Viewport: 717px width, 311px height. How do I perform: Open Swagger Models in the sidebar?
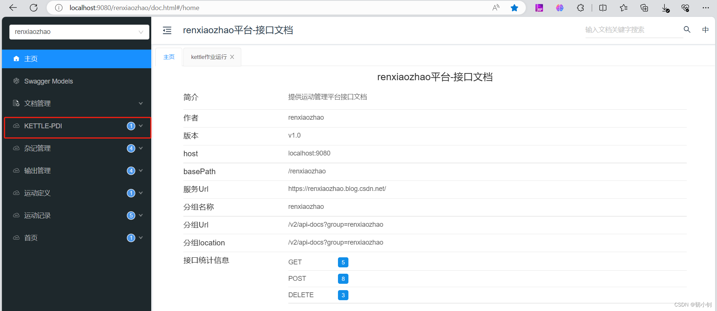[77, 81]
